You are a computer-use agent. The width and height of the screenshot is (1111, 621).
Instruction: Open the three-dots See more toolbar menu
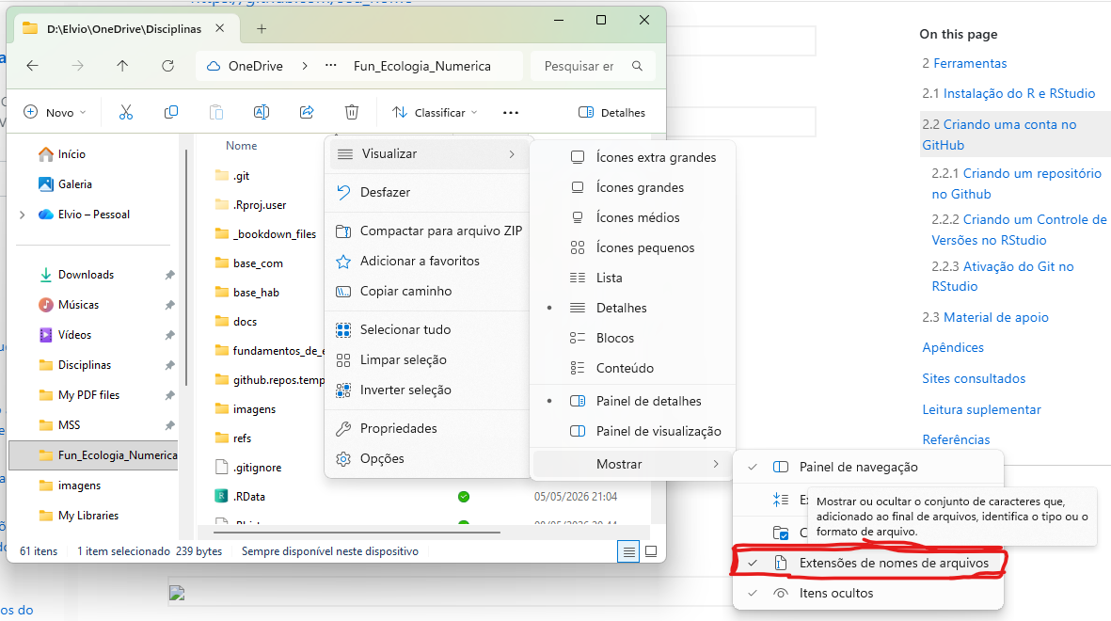click(511, 113)
